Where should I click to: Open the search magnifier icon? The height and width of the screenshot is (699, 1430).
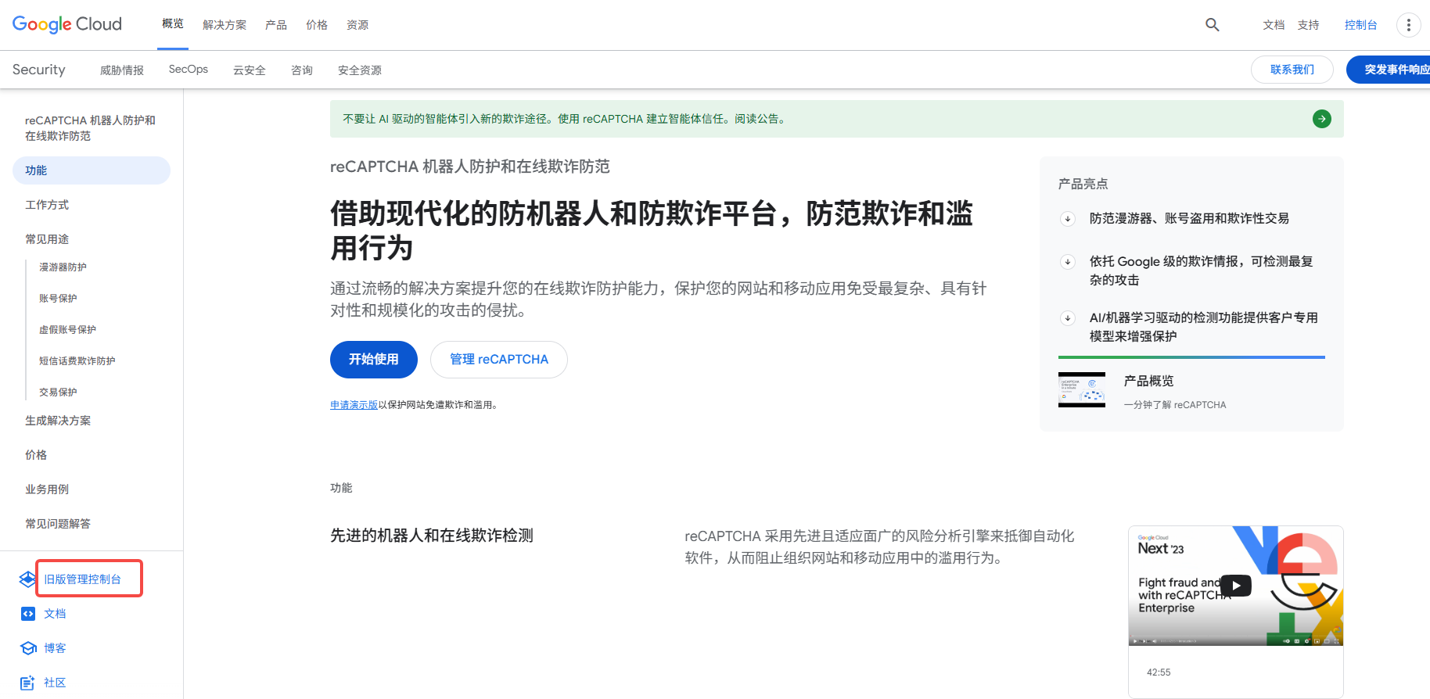pos(1213,25)
